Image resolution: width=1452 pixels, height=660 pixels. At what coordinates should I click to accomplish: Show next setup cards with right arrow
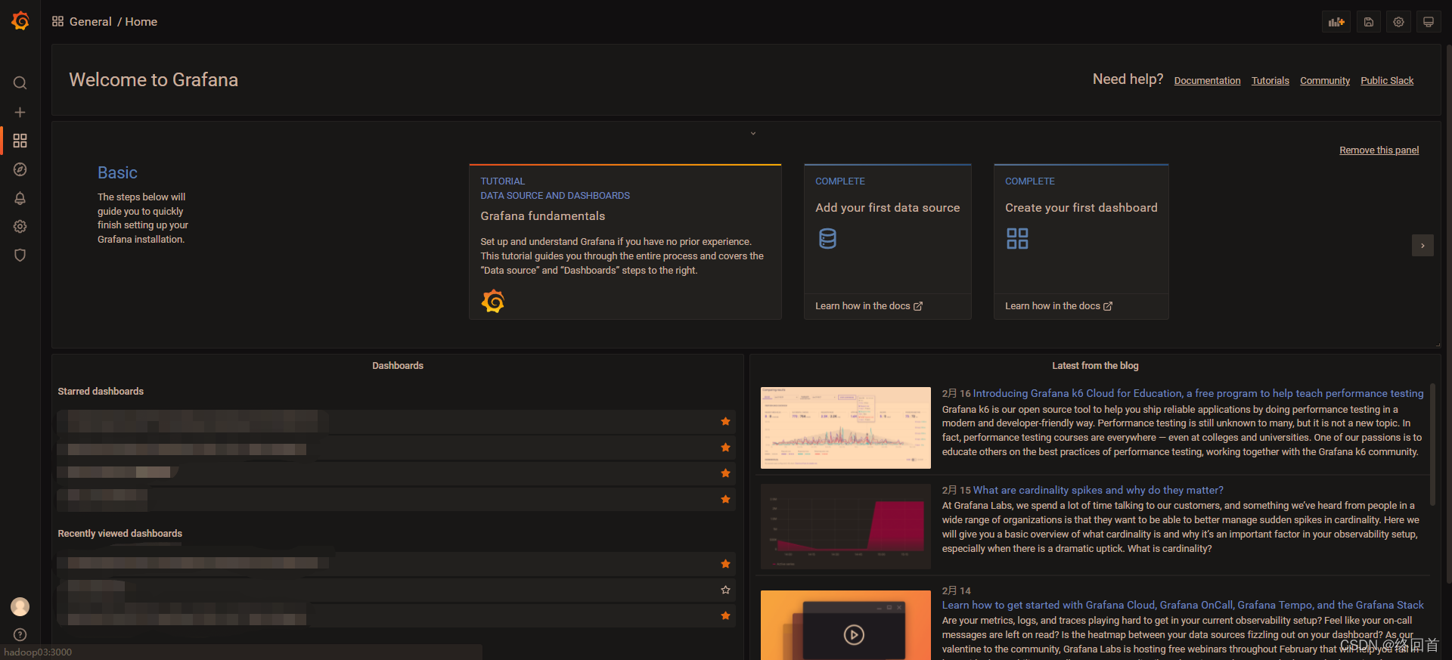pyautogui.click(x=1423, y=246)
